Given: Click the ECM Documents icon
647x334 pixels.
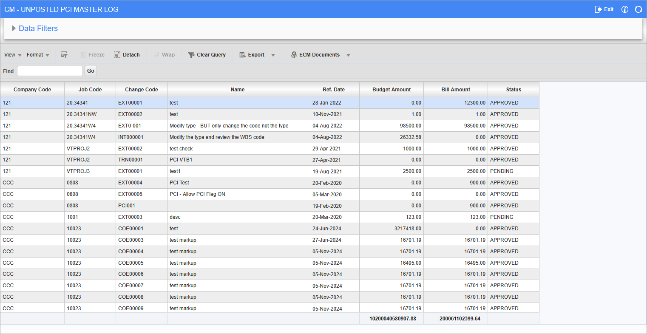Looking at the screenshot, I should pos(294,55).
